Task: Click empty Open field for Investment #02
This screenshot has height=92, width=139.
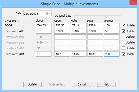Action: point(62,48)
